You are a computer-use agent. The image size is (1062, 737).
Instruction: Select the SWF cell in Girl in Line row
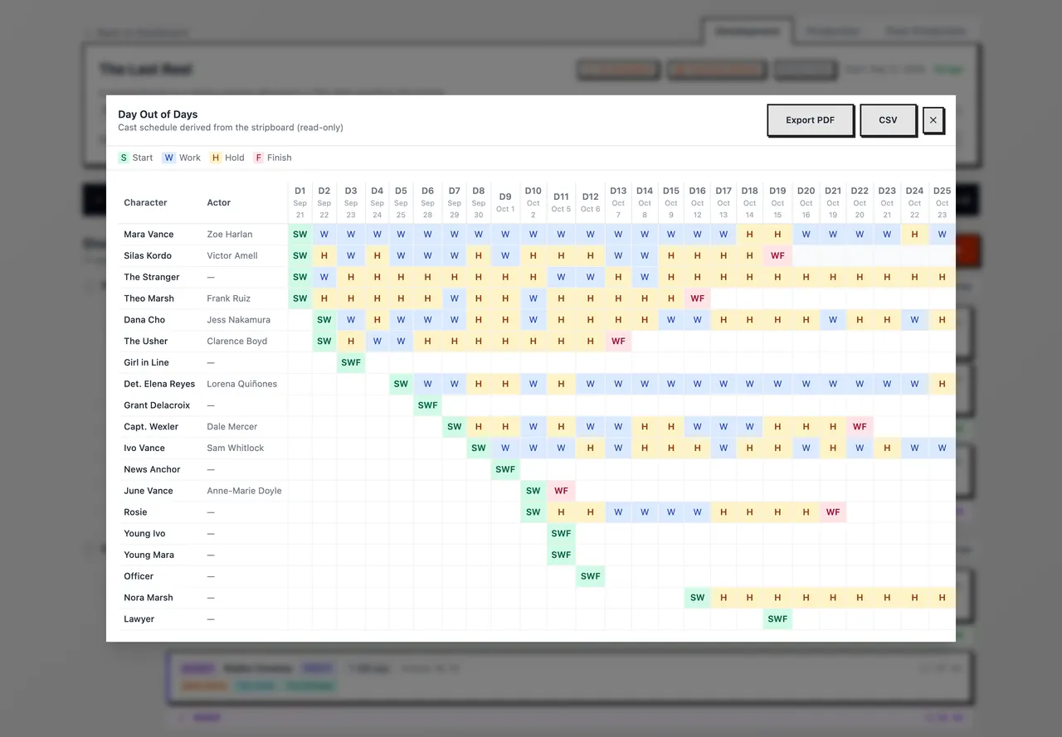point(351,363)
